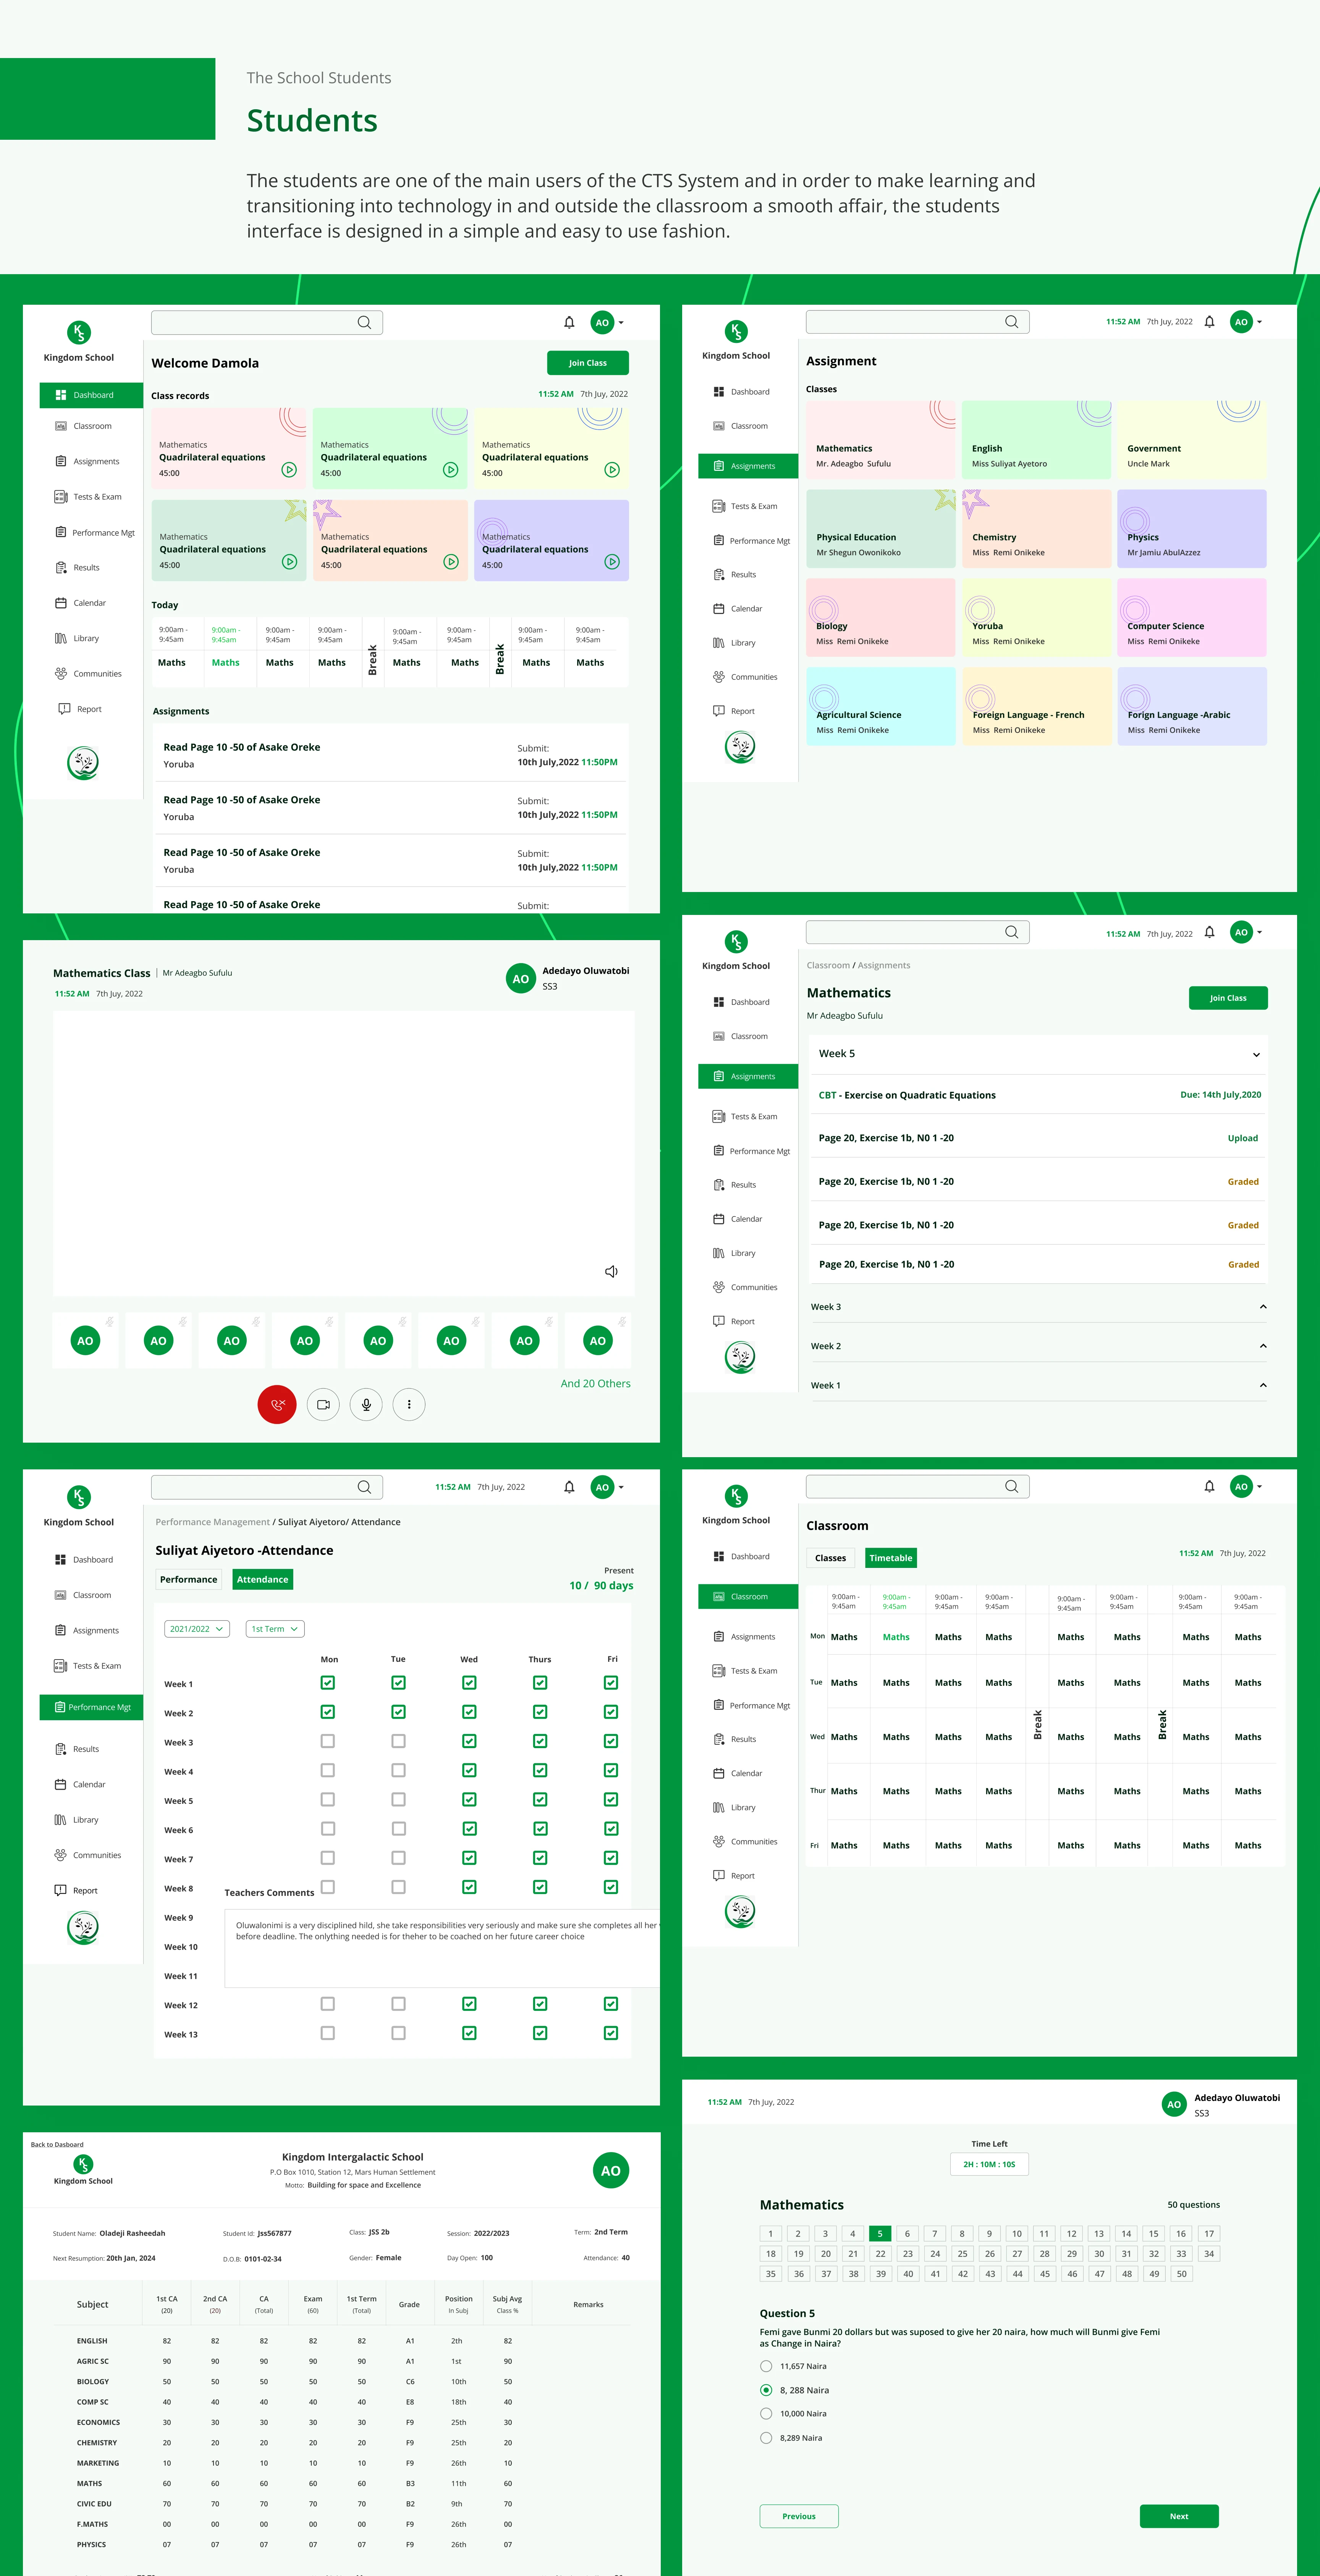Screen dimensions: 1320x2576
Task: Open the 1st Term dropdown
Action: pos(275,1629)
